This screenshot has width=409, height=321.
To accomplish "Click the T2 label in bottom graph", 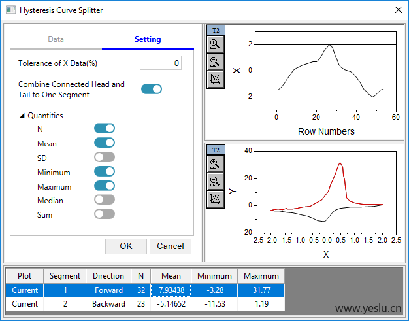I will 216,150.
